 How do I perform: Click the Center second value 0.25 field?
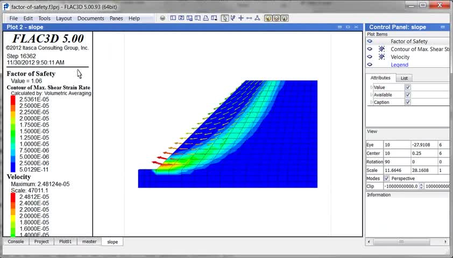[424, 153]
